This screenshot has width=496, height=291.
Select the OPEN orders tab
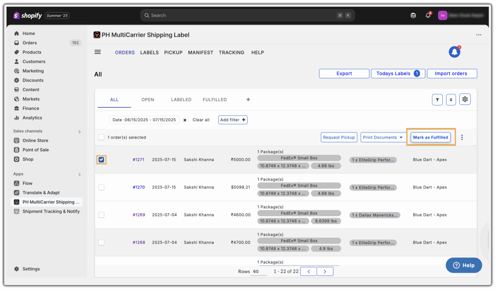pyautogui.click(x=148, y=100)
